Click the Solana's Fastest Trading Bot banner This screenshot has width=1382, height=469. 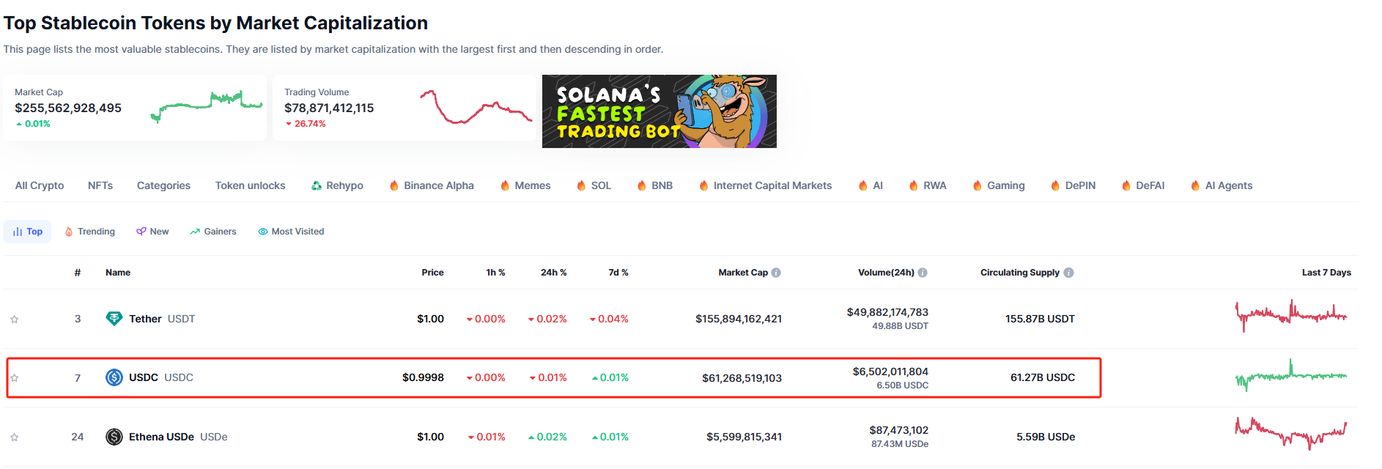[x=659, y=111]
